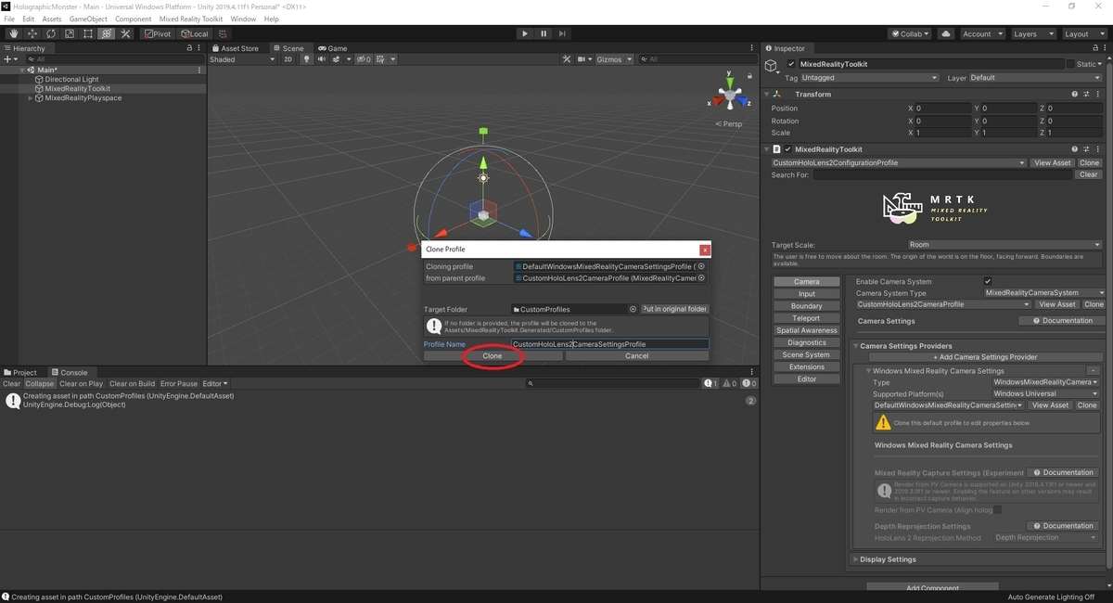1113x603 pixels.
Task: Toggle MixedRealityToolkit component enabled checkbox
Action: pyautogui.click(x=788, y=148)
